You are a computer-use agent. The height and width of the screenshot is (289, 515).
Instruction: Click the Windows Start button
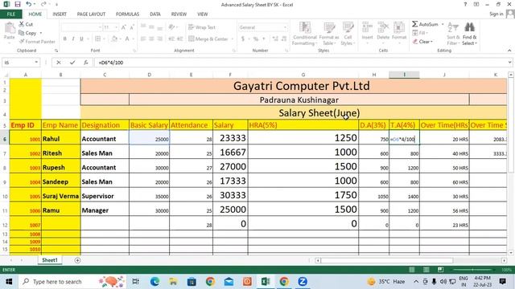pyautogui.click(x=9, y=282)
